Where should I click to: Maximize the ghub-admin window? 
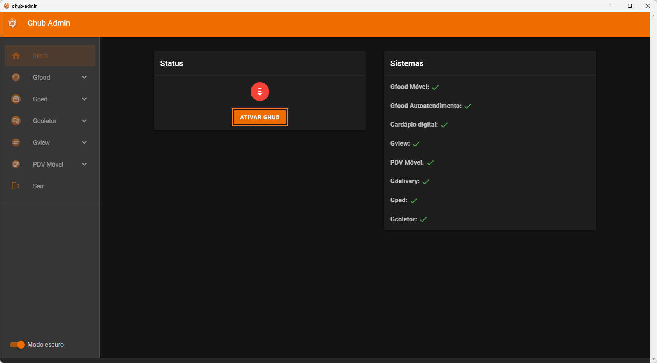630,6
